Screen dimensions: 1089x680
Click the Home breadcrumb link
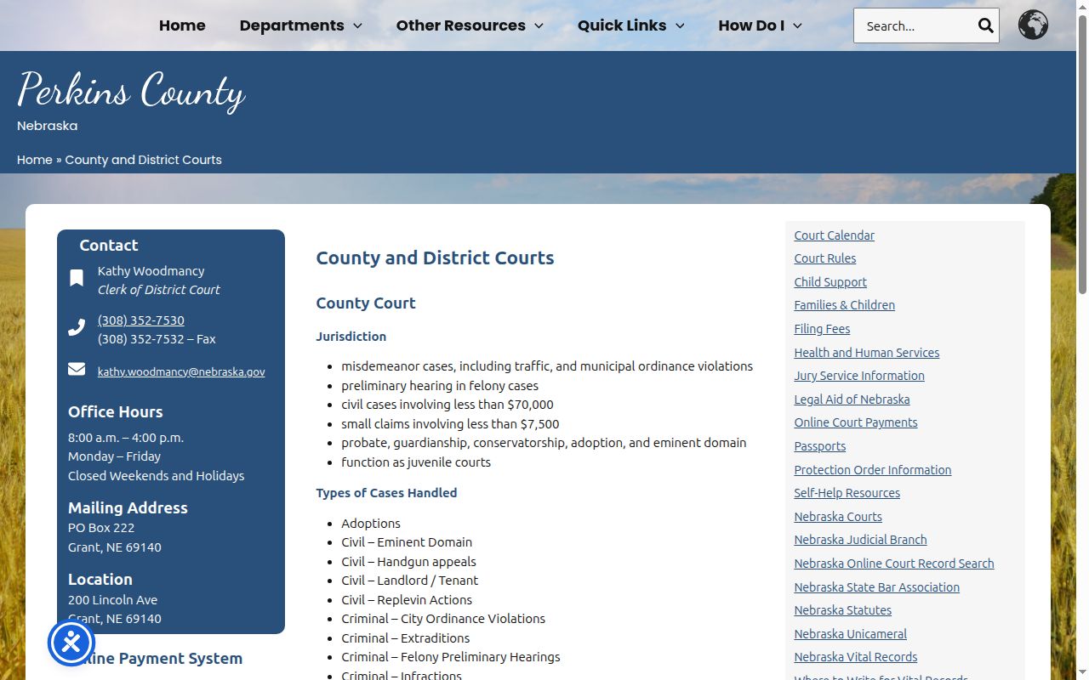(35, 160)
